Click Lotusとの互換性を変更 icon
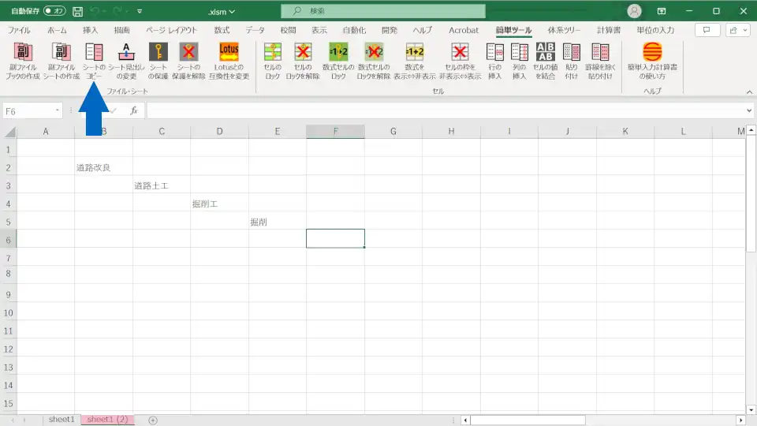 coord(229,52)
